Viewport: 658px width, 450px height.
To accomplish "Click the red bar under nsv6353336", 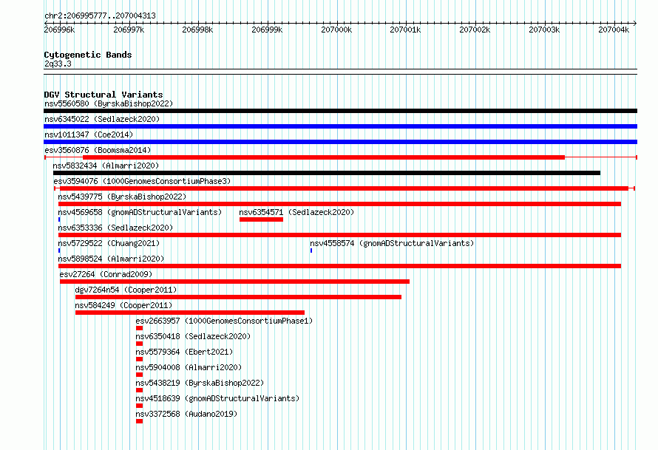I will [x=339, y=235].
